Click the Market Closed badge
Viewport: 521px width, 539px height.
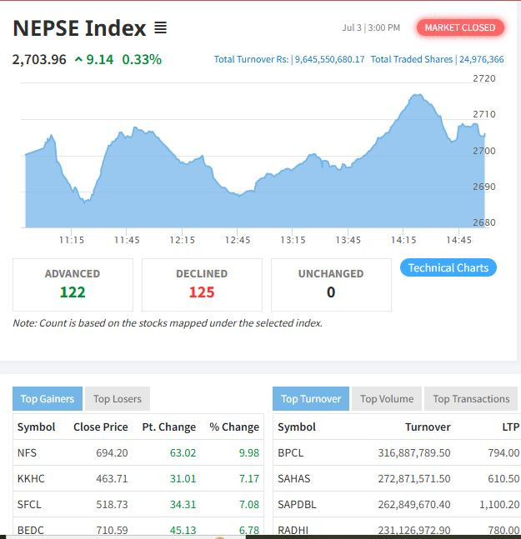tap(460, 27)
